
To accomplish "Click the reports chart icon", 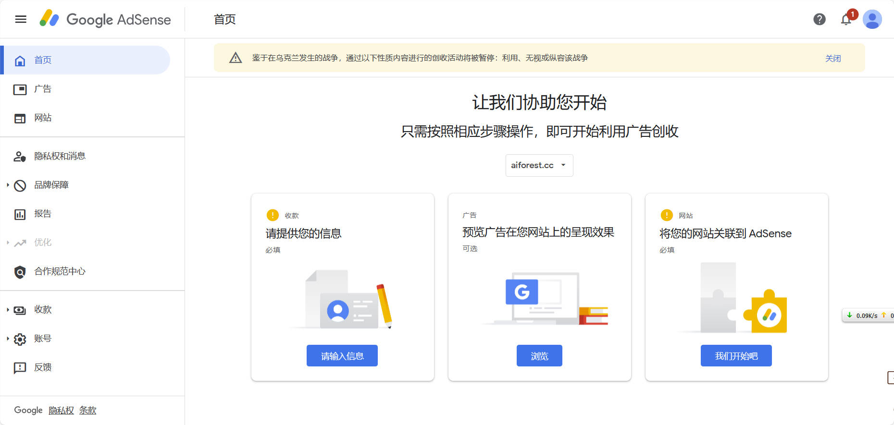I will click(x=20, y=214).
